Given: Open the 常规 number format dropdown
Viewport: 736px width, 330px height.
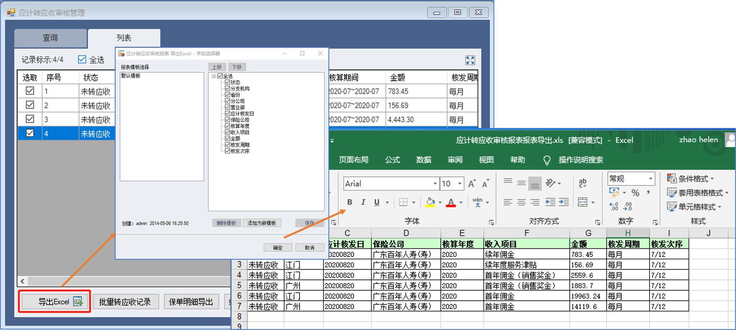Looking at the screenshot, I should (651, 179).
